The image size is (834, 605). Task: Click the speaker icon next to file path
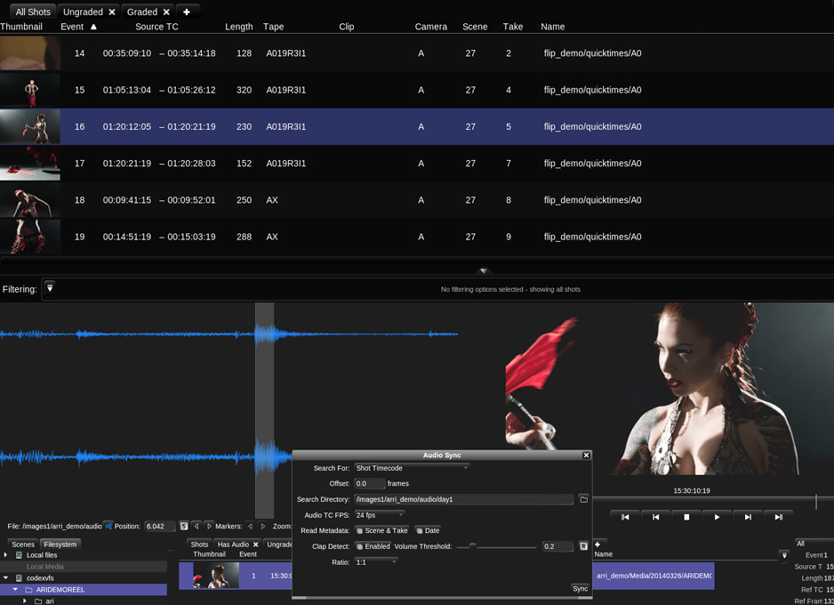pyautogui.click(x=108, y=526)
